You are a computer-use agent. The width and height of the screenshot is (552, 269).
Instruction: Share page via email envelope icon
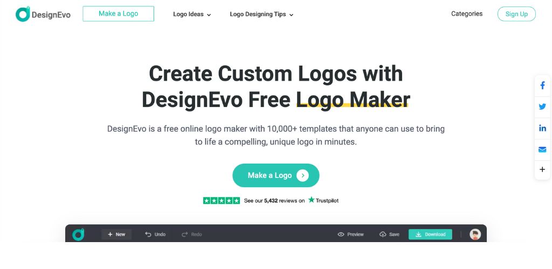click(x=542, y=150)
